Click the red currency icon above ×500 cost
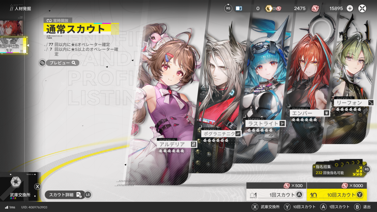The image size is (377, 212). [x=286, y=186]
